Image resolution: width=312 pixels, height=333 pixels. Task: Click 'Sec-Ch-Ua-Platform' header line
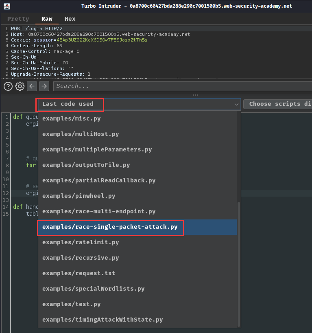coord(42,69)
